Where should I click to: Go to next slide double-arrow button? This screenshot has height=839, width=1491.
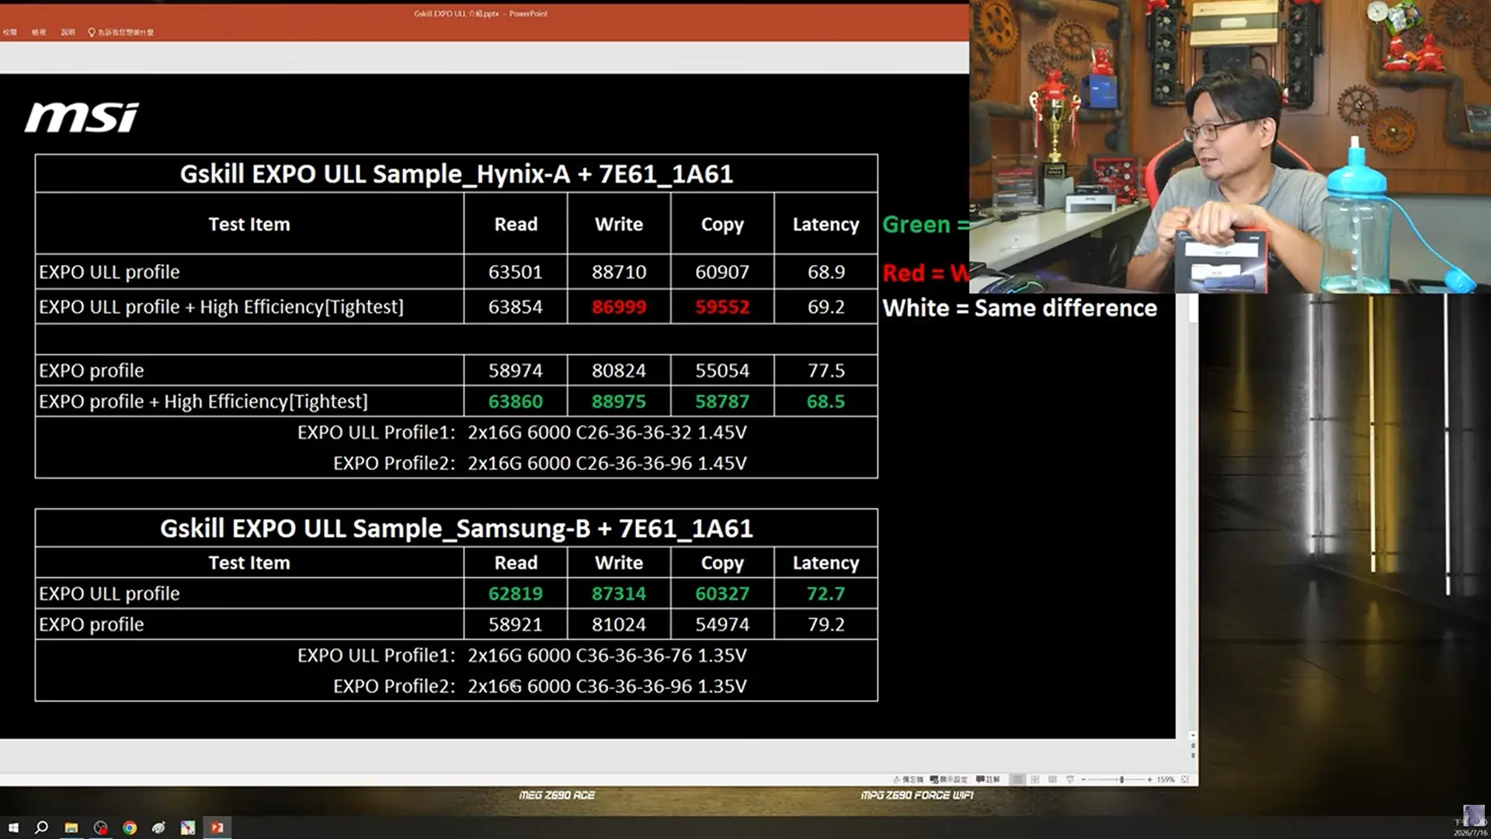[1193, 756]
